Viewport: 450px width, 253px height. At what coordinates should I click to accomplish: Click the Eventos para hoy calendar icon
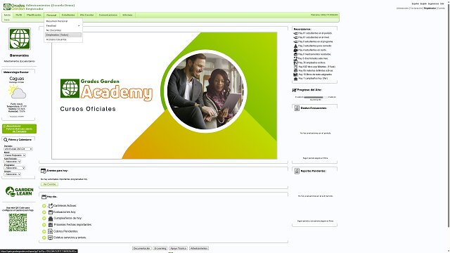click(x=44, y=171)
